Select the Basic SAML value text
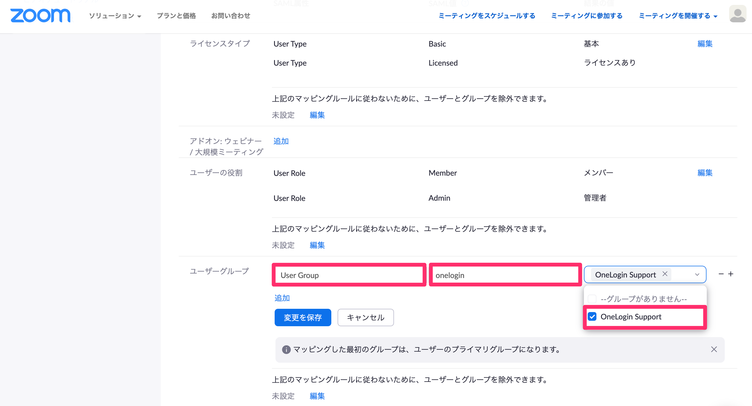Image resolution: width=752 pixels, height=406 pixels. coord(437,44)
